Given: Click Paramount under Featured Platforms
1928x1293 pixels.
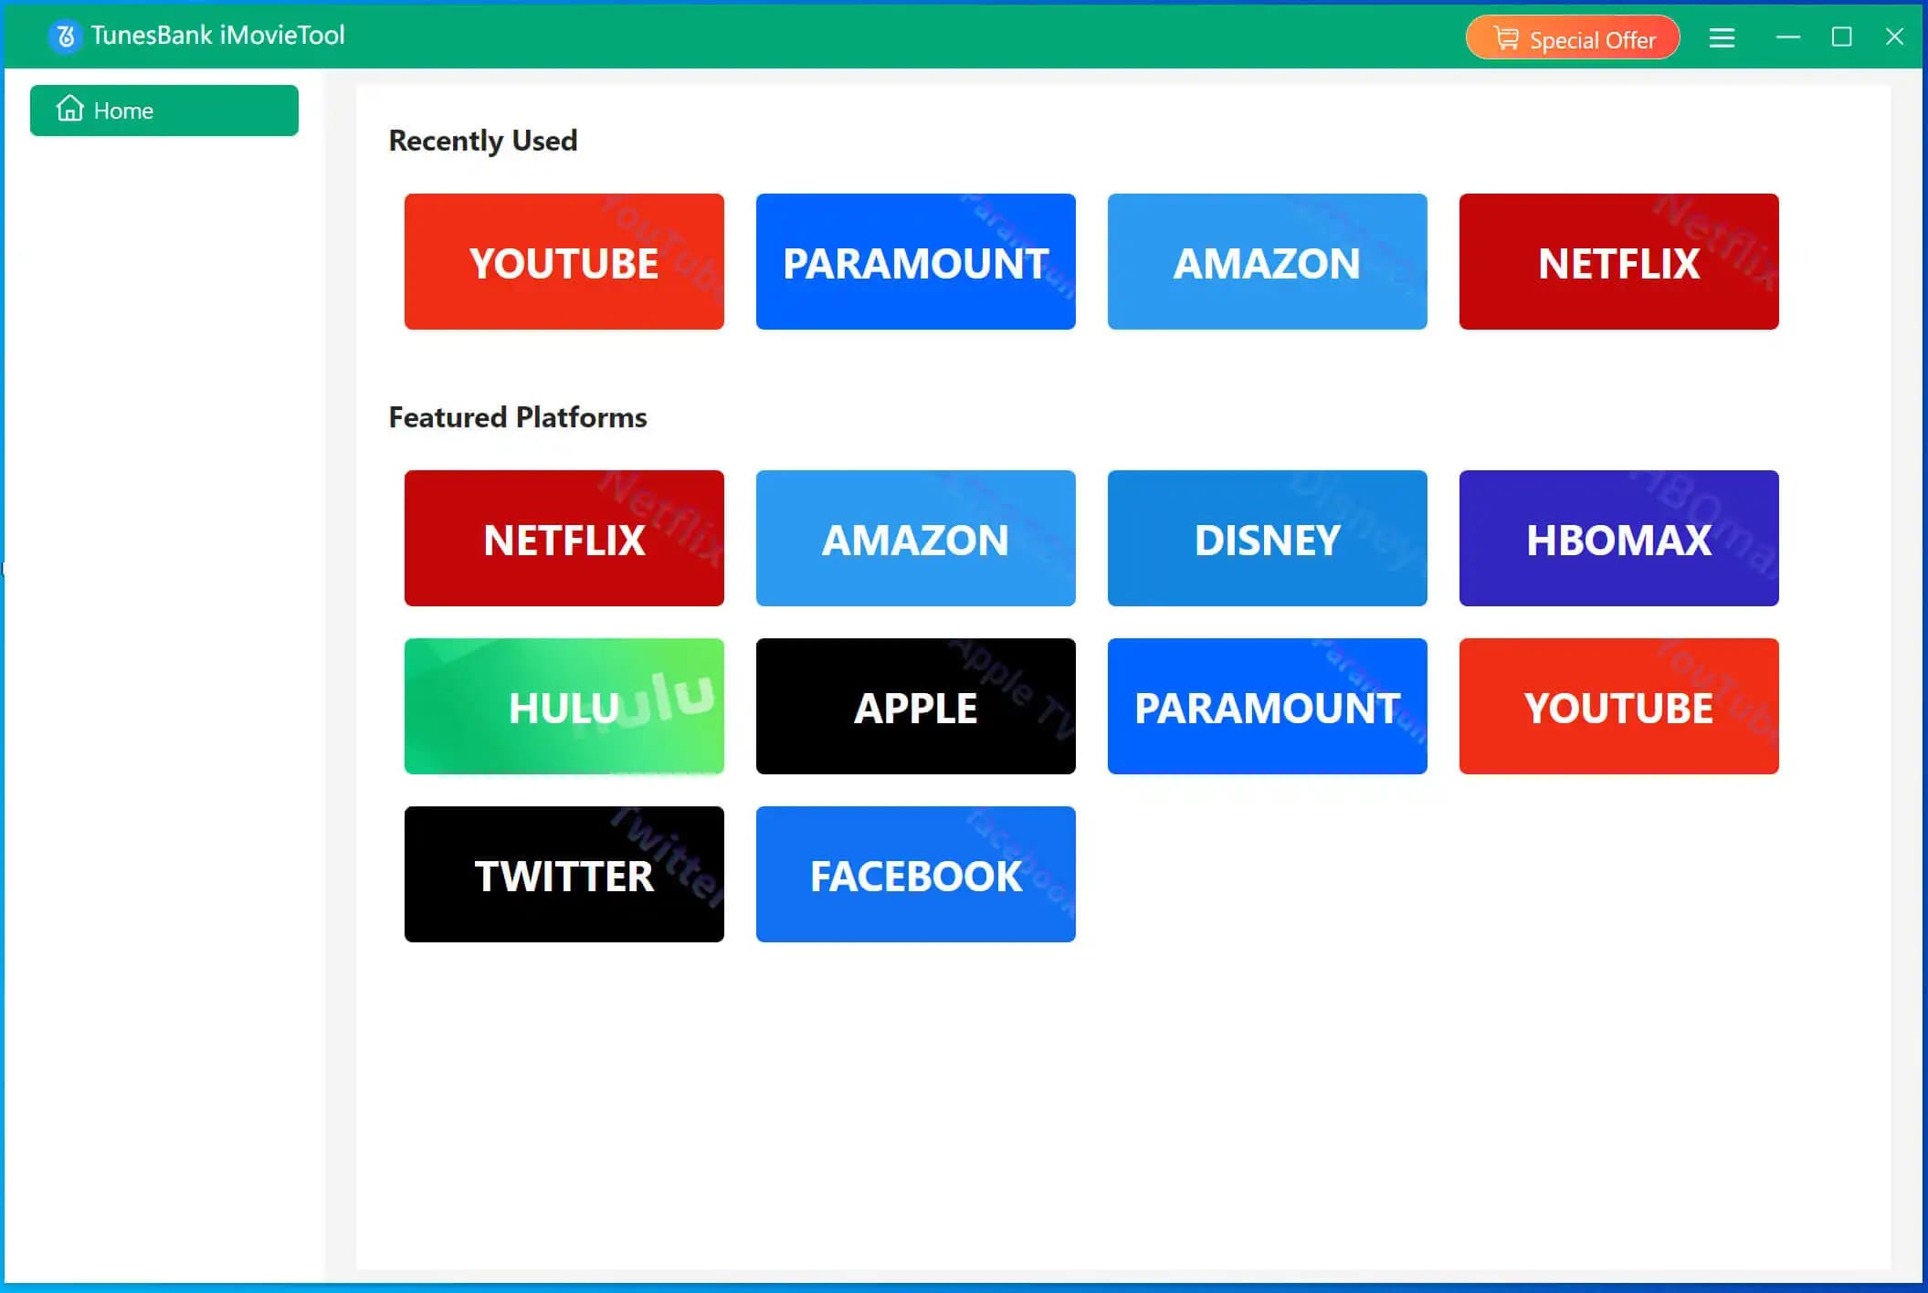Looking at the screenshot, I should click(x=1267, y=706).
